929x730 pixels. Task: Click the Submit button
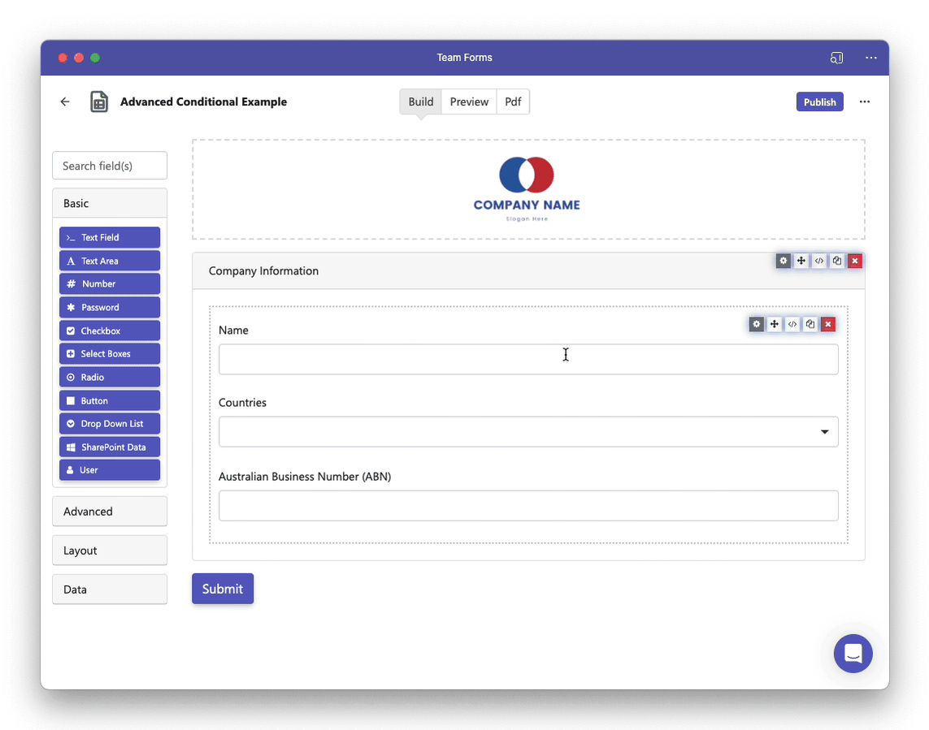coord(223,589)
